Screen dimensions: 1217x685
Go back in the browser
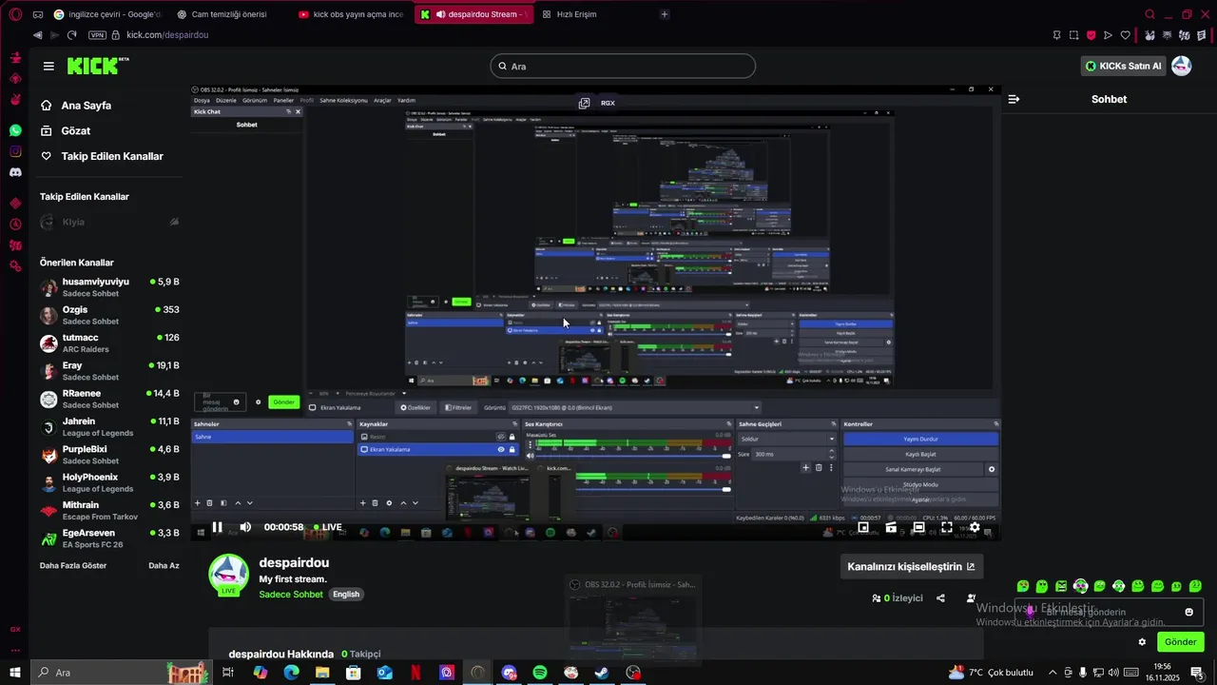coord(37,35)
